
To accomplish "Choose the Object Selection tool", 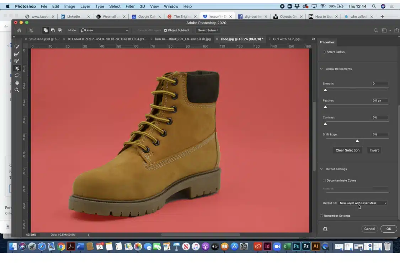I will (x=17, y=68).
